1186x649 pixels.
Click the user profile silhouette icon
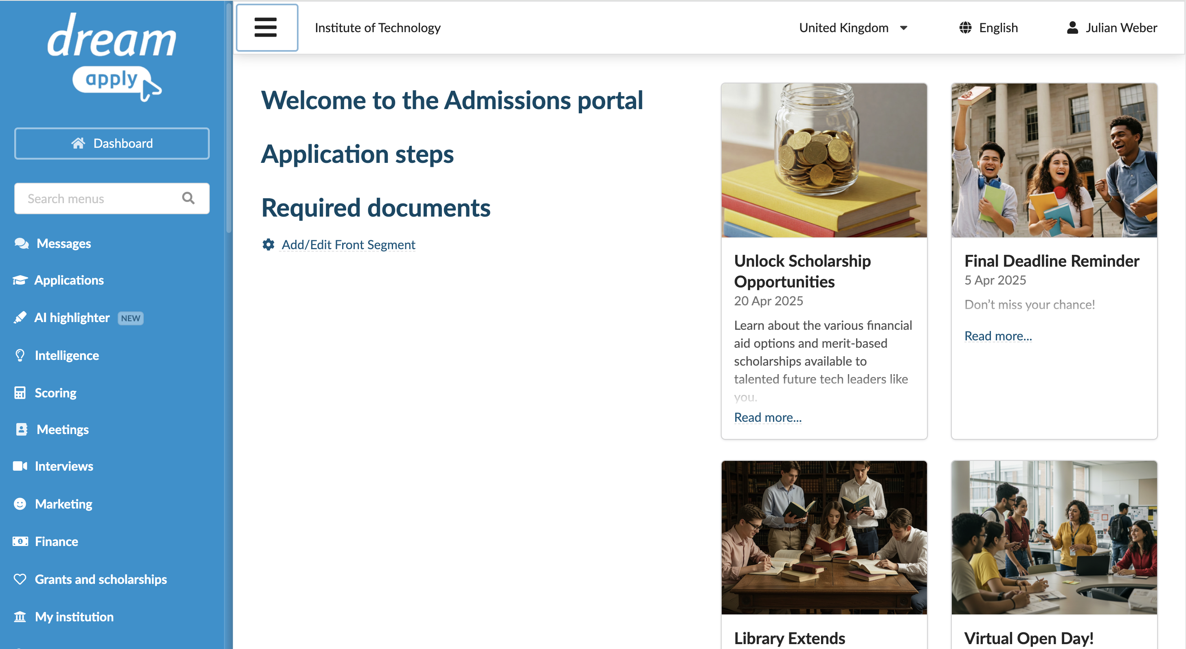[x=1072, y=28]
